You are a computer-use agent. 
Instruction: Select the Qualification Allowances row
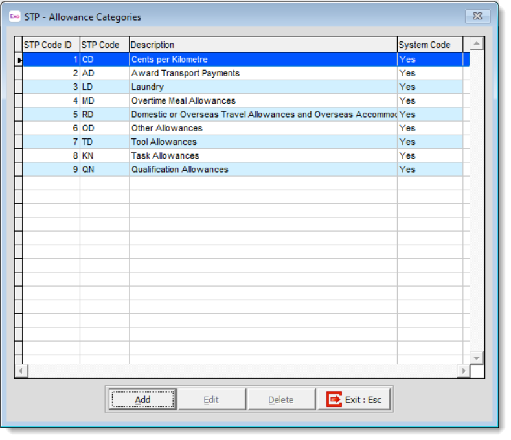(x=179, y=170)
